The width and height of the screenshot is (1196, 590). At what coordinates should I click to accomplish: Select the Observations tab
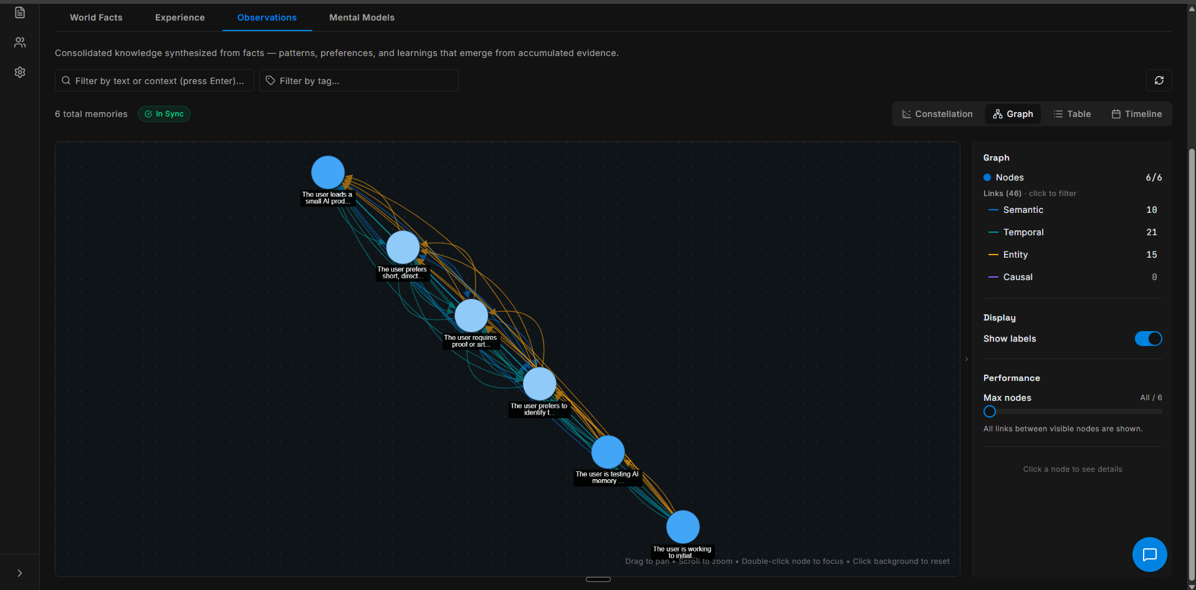click(x=267, y=17)
